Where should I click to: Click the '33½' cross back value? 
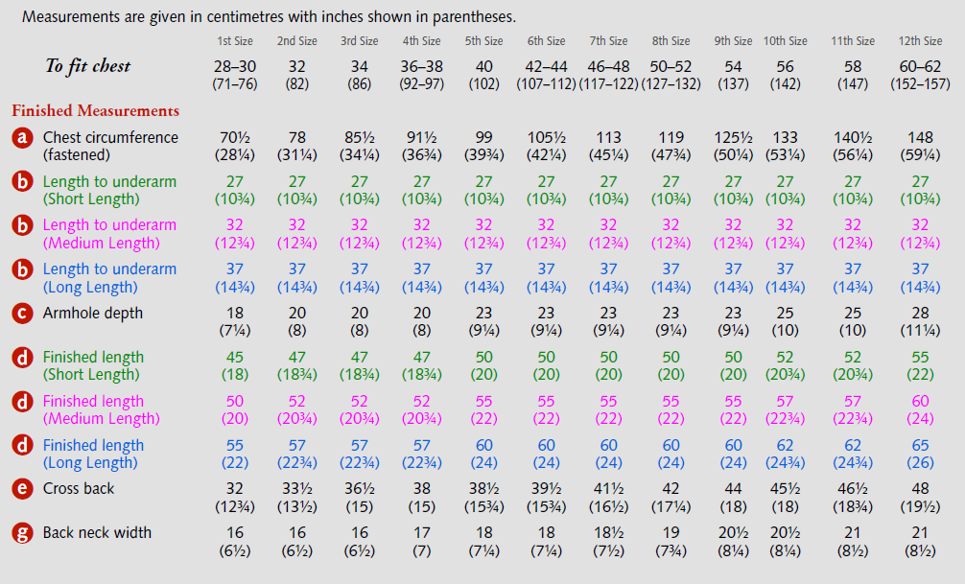pos(297,488)
